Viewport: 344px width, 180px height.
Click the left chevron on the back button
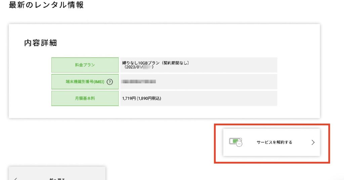click(x=15, y=179)
